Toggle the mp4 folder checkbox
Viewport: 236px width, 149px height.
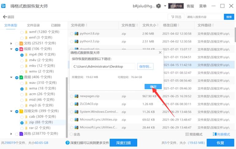coord(22,55)
